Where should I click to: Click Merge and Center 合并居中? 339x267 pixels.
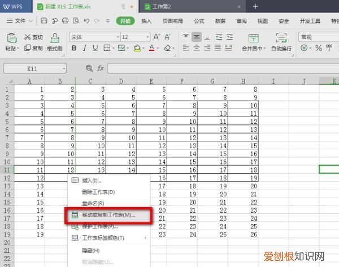pos(253,42)
